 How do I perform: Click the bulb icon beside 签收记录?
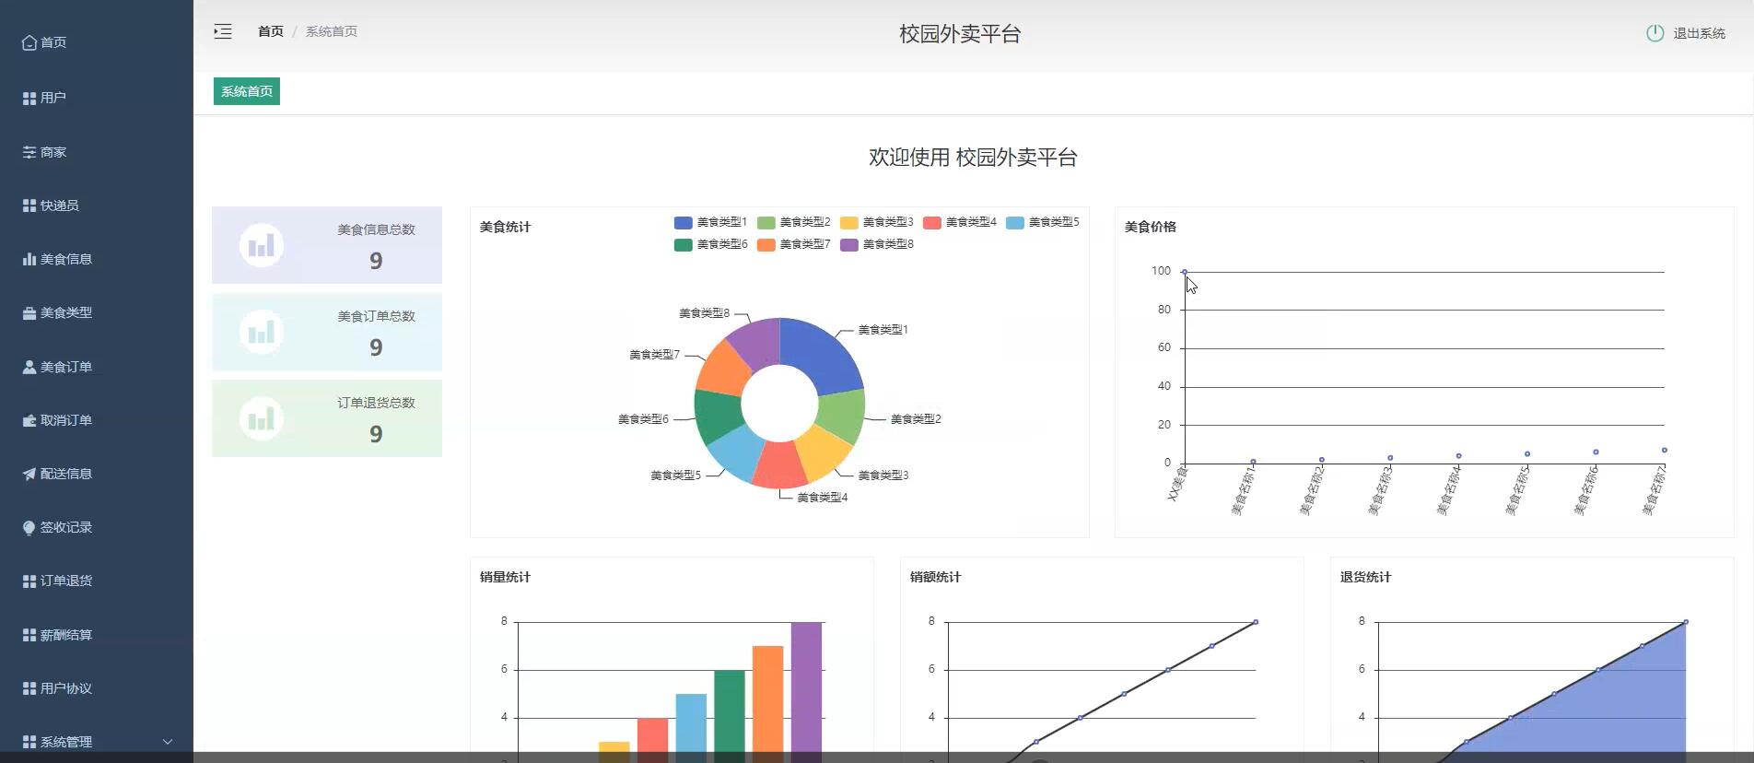coord(29,527)
